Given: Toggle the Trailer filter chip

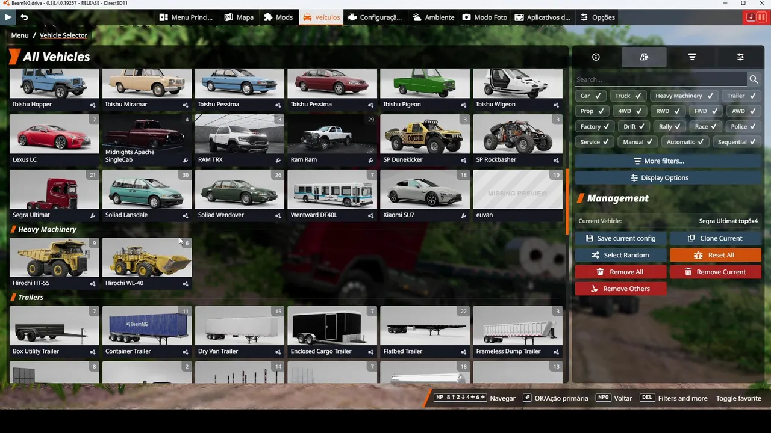Looking at the screenshot, I should pyautogui.click(x=741, y=96).
